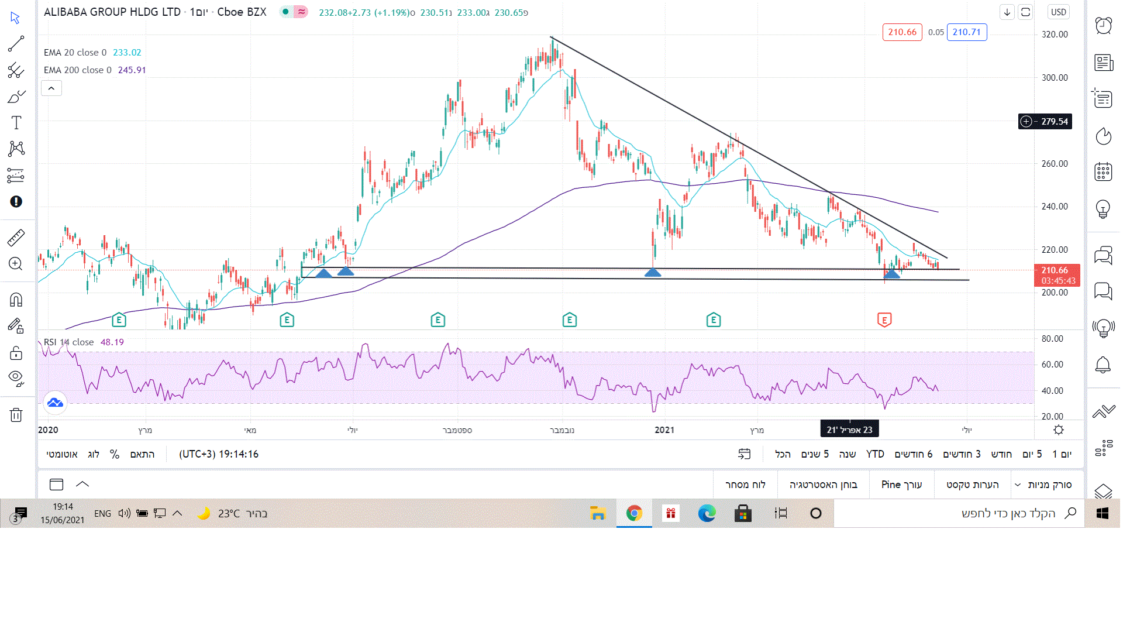Choose the ruler measure tool

tap(16, 238)
